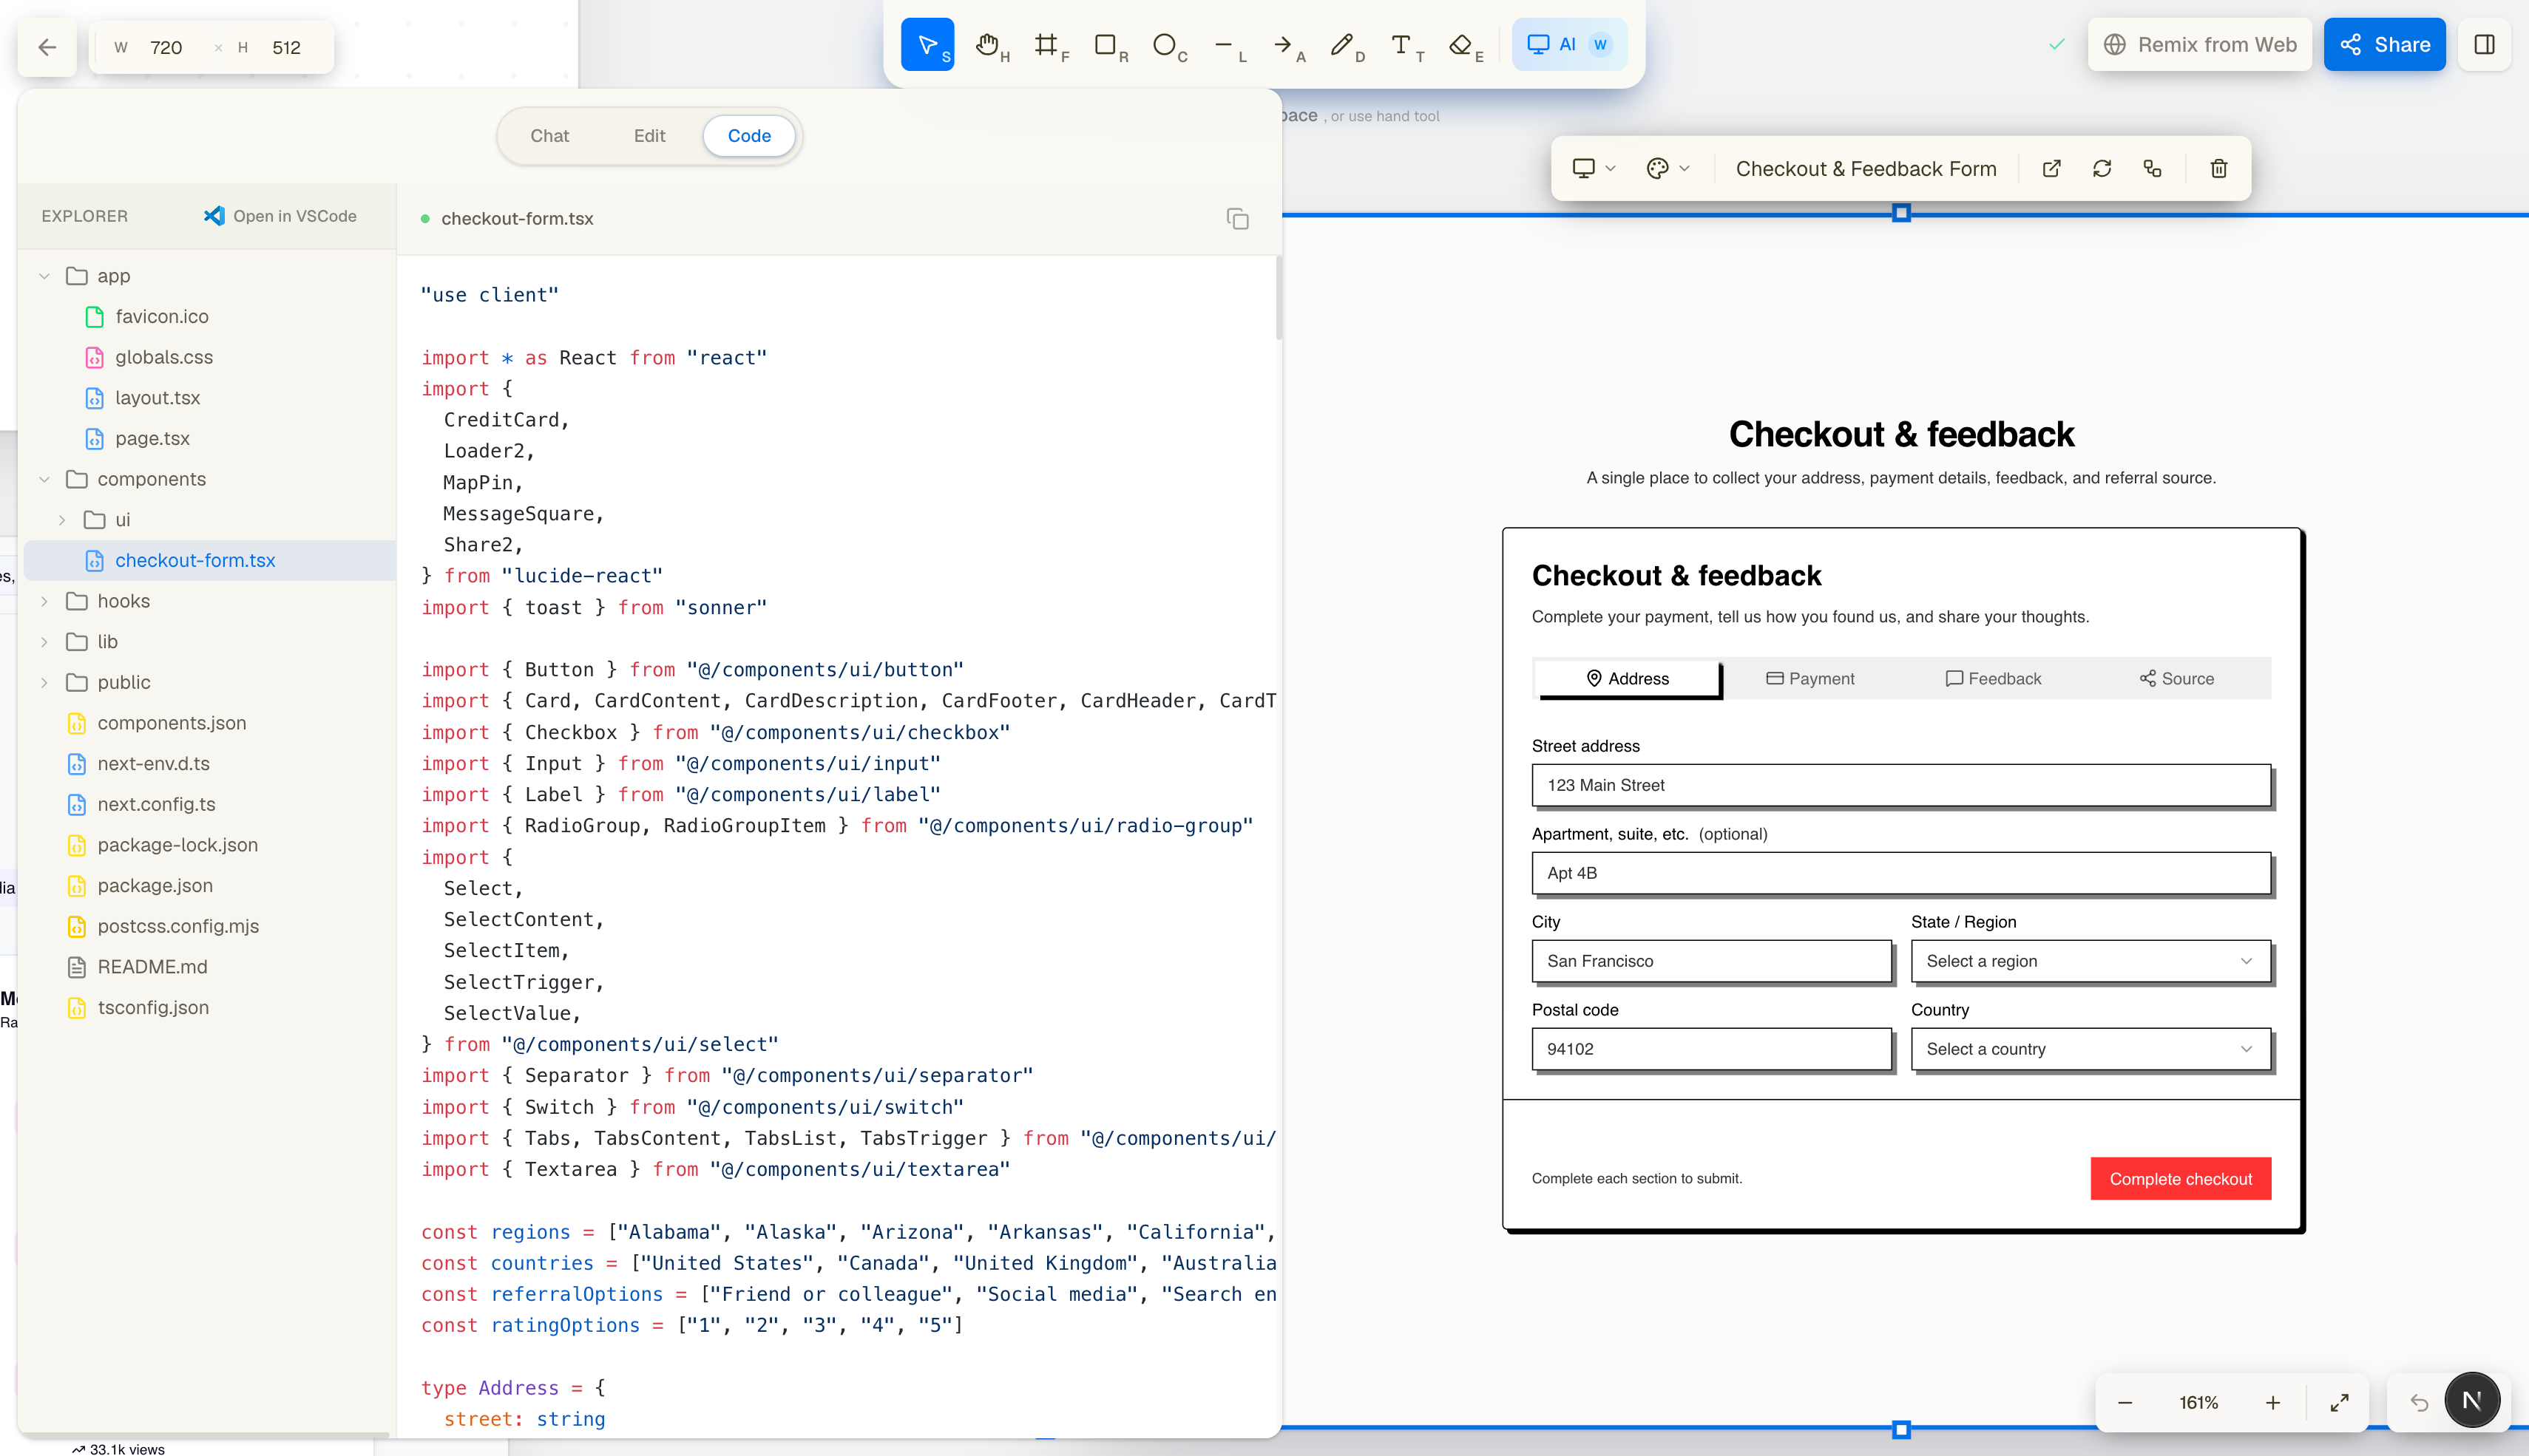Image resolution: width=2529 pixels, height=1456 pixels.
Task: Click the height value 512
Action: point(286,48)
